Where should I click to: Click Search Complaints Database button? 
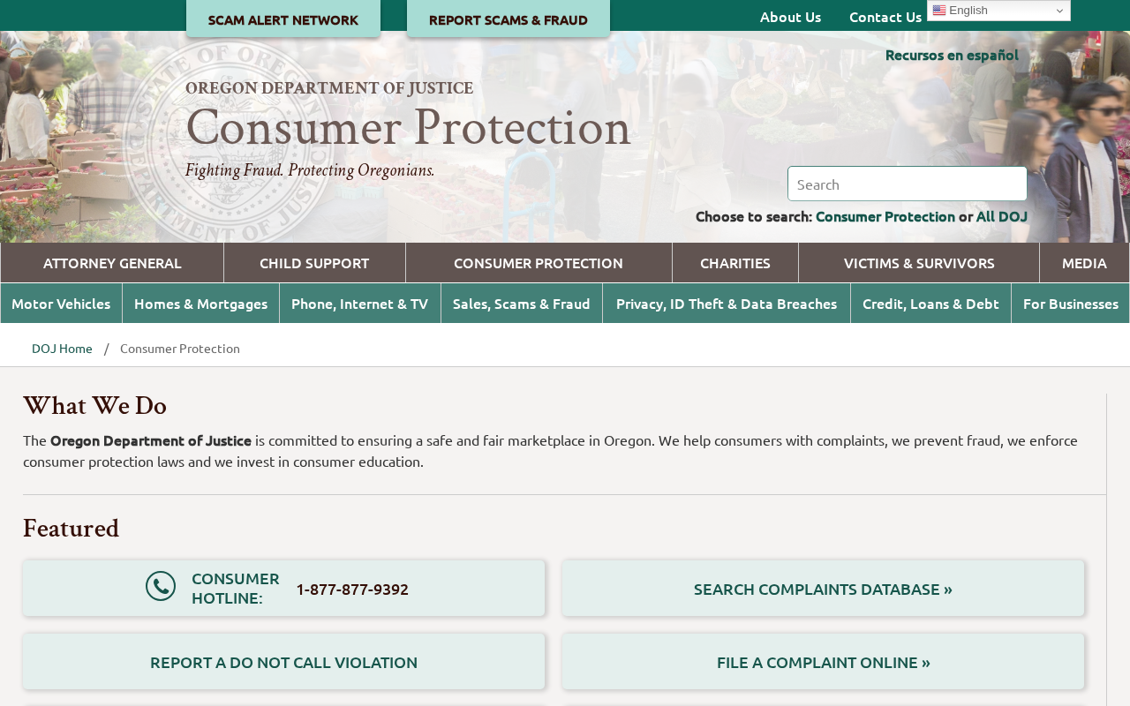823,589
